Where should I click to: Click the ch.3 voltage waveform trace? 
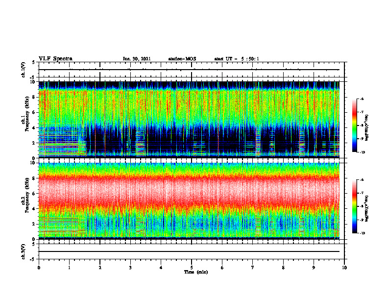[x=189, y=251]
